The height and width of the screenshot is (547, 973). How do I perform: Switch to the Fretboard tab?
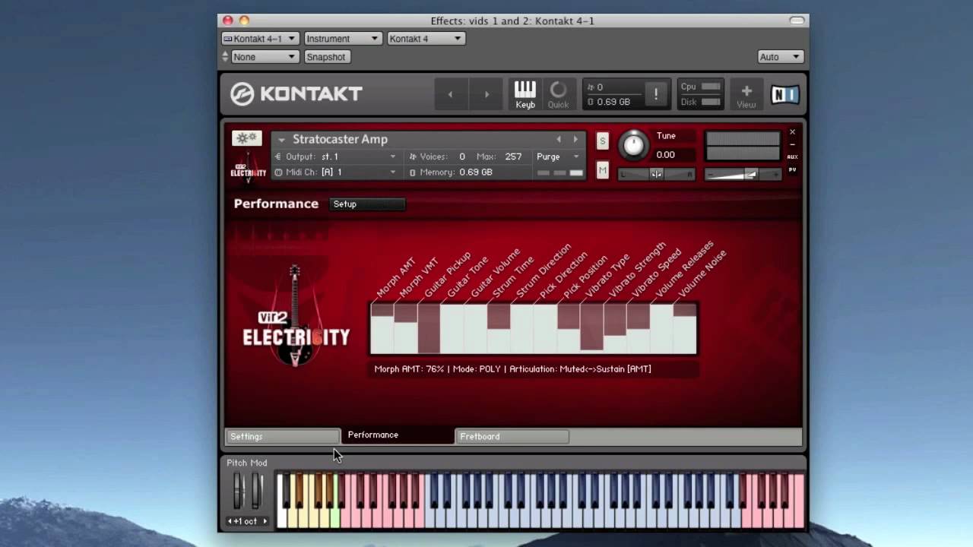(x=512, y=436)
